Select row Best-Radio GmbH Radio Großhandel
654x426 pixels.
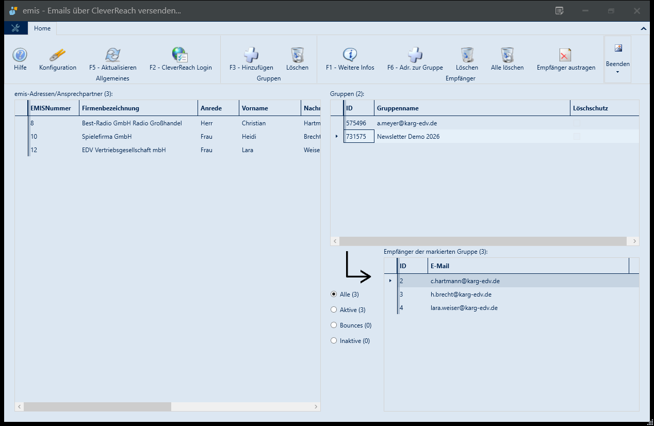pos(168,123)
